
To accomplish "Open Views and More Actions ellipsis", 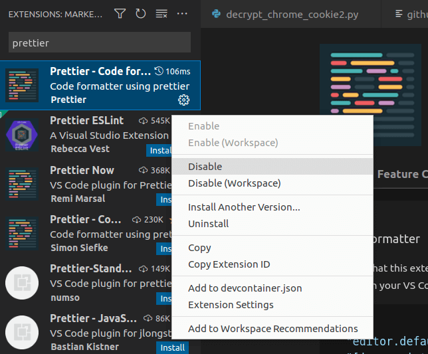I will point(183,13).
